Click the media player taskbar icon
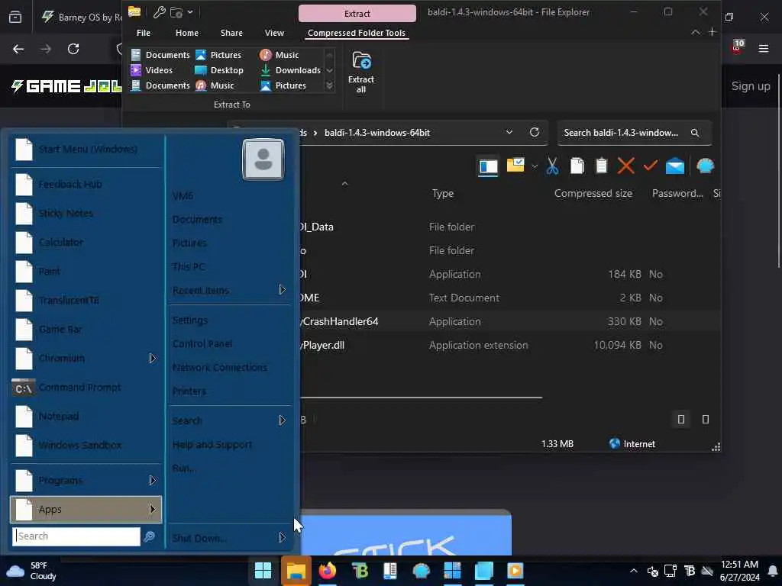 point(515,571)
